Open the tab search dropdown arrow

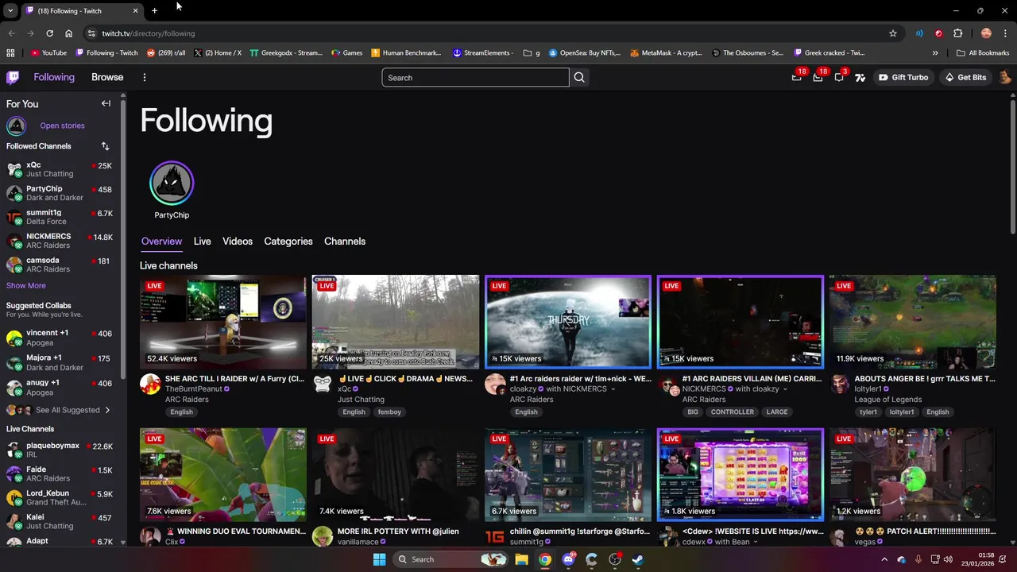(10, 10)
